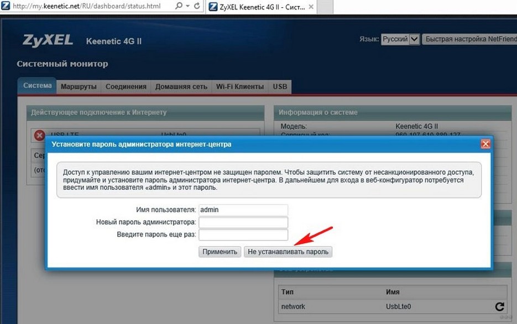517x324 pixels.
Task: Focus the Новый пароль администратора field
Action: point(243,222)
